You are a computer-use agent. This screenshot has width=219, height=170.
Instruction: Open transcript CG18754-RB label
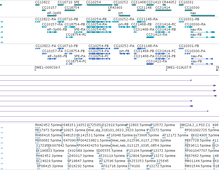click(x=75, y=24)
